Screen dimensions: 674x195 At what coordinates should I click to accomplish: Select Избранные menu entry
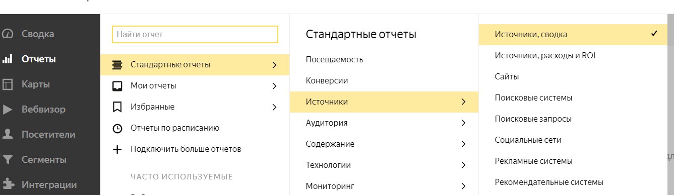coord(195,107)
